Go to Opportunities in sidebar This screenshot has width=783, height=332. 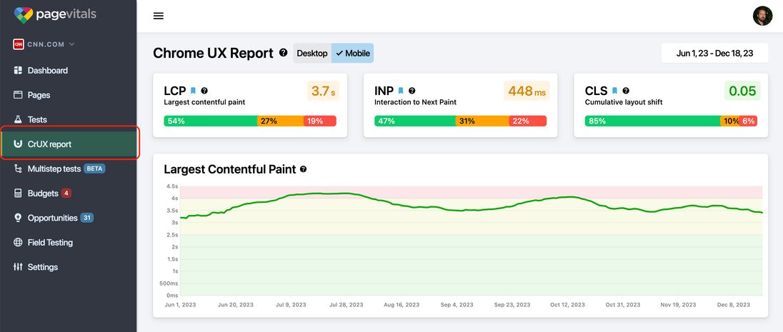52,218
